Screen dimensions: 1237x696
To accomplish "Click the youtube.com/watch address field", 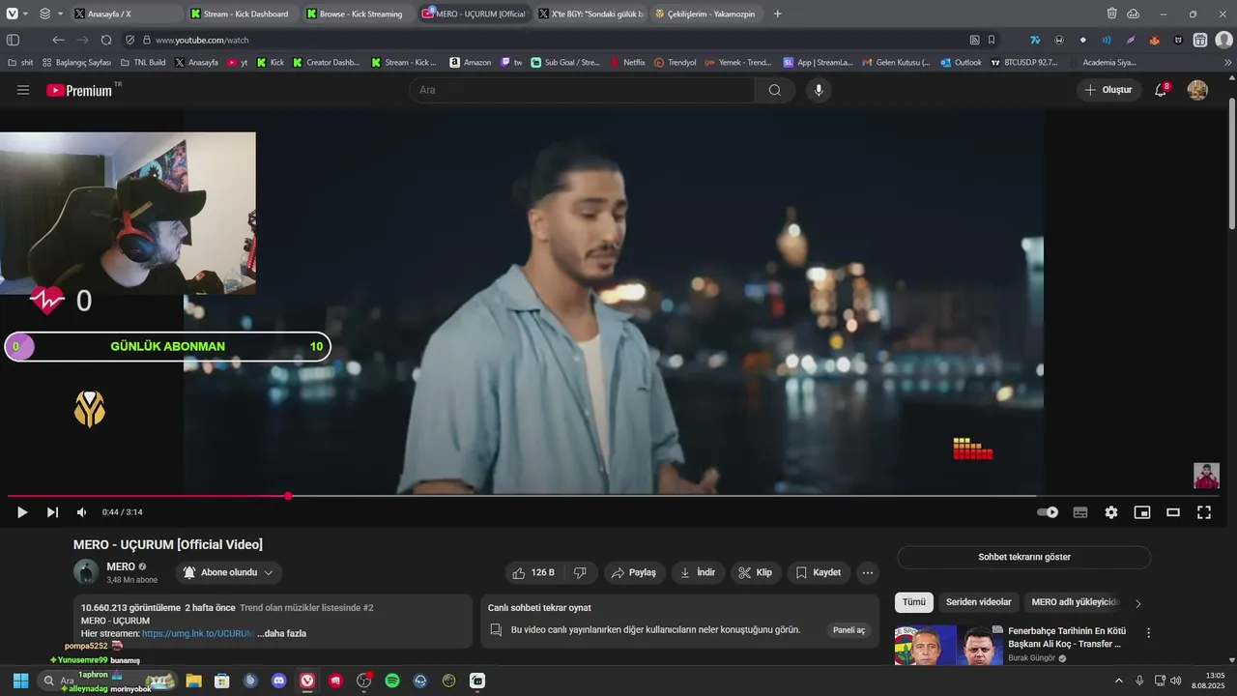I will (561, 40).
